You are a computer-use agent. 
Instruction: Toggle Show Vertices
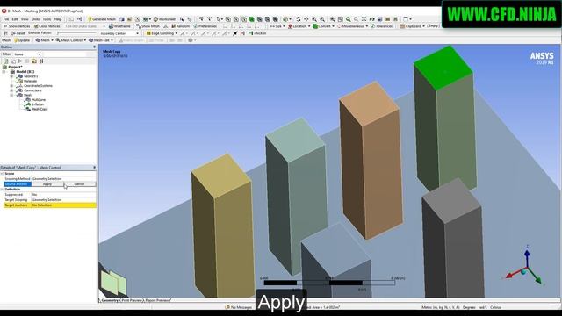(17, 26)
